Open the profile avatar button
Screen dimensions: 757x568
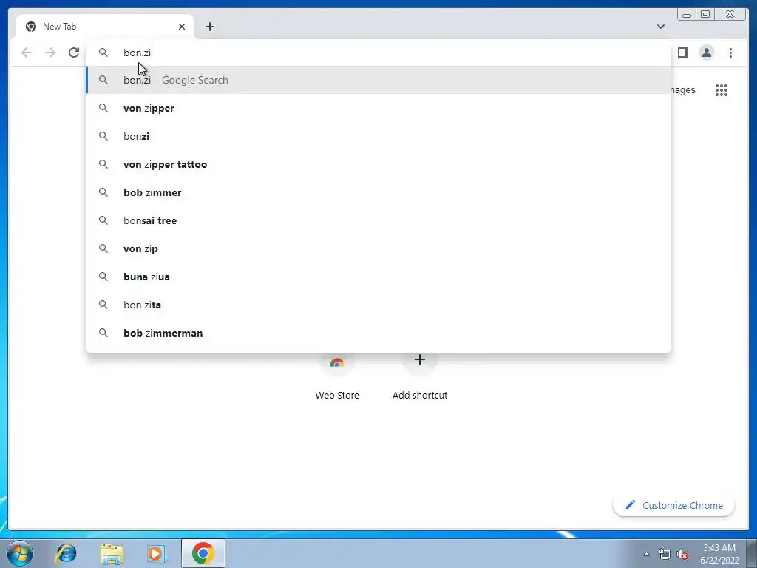(x=706, y=53)
